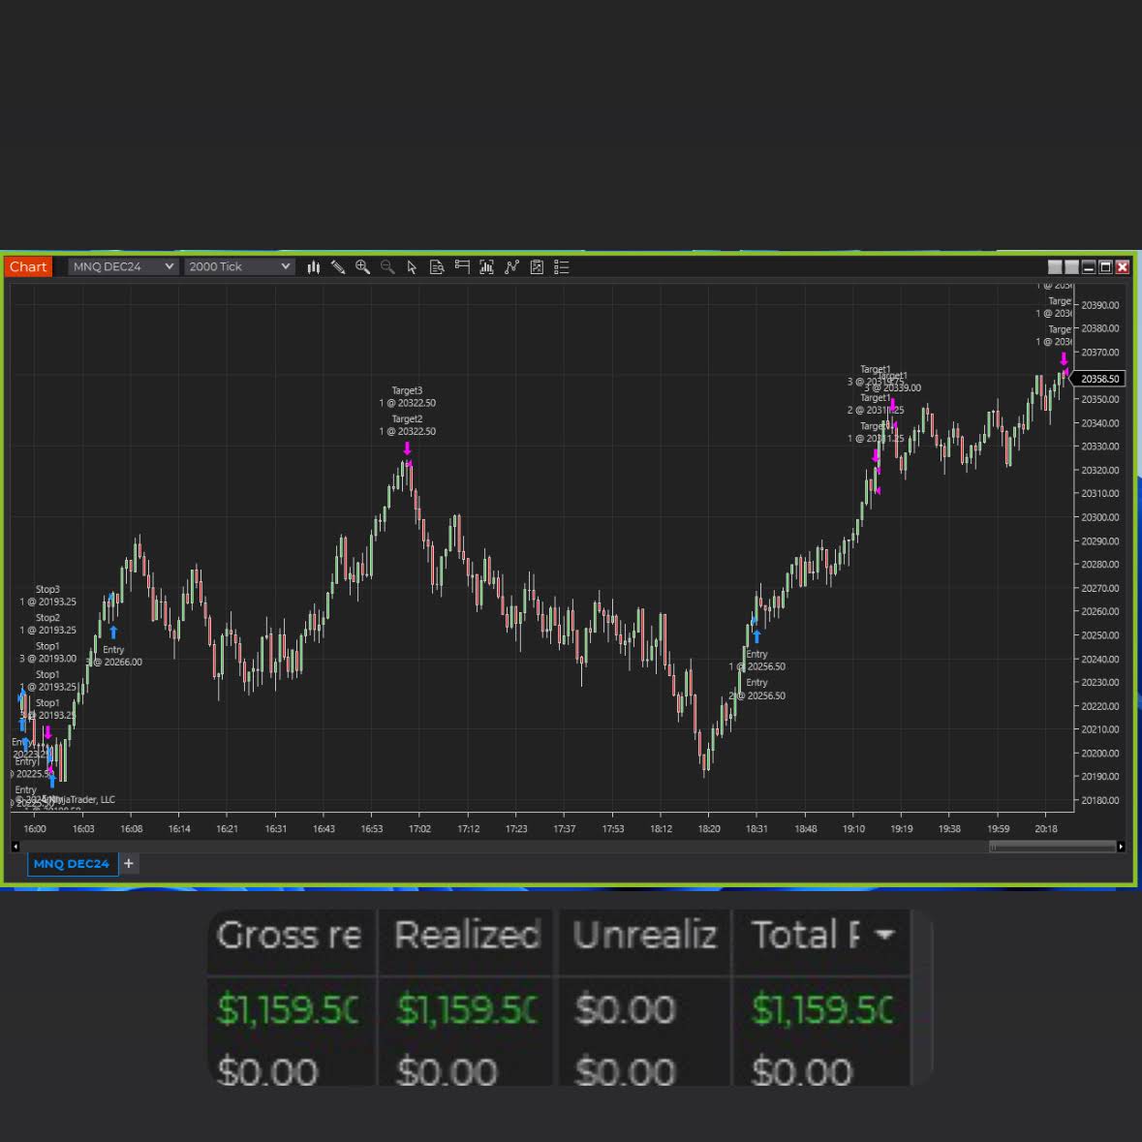Viewport: 1142px width, 1142px height.
Task: Click the second gray window link button
Action: click(x=1071, y=267)
